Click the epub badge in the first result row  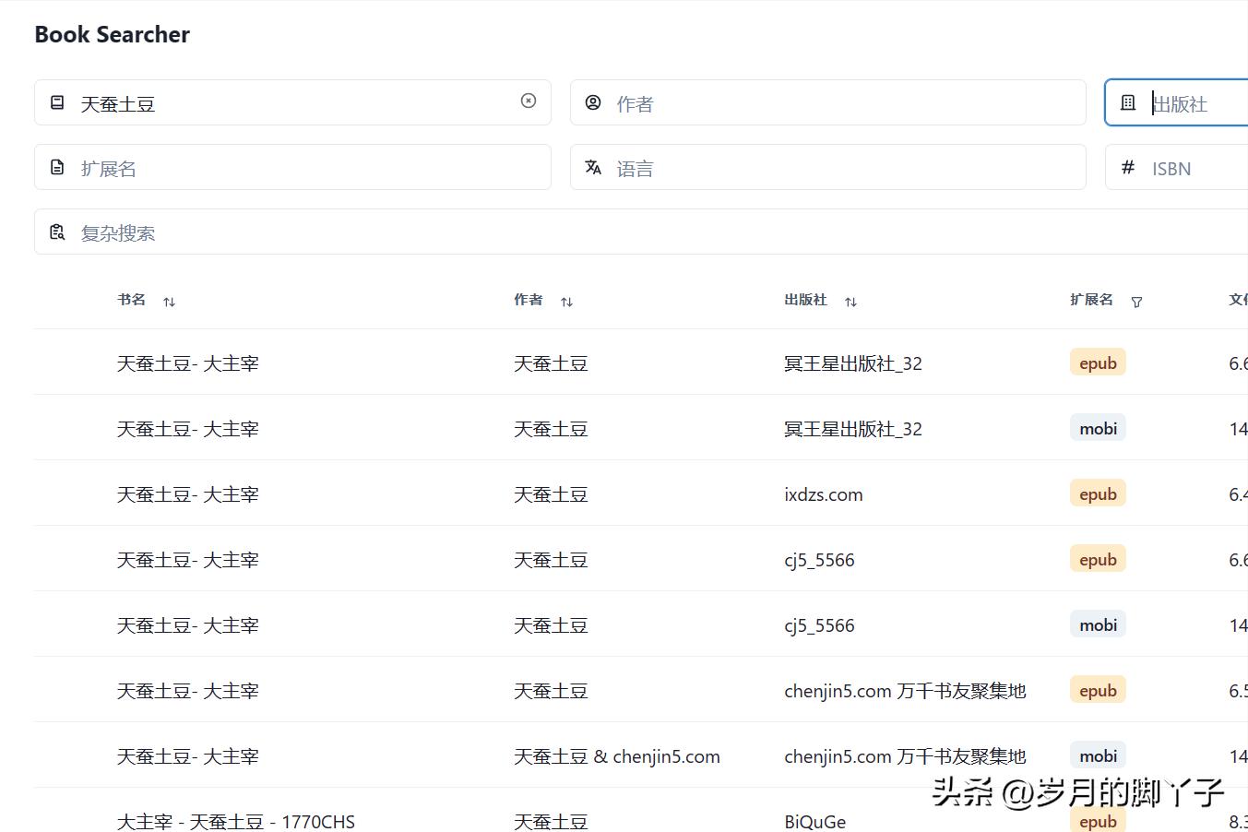point(1097,362)
